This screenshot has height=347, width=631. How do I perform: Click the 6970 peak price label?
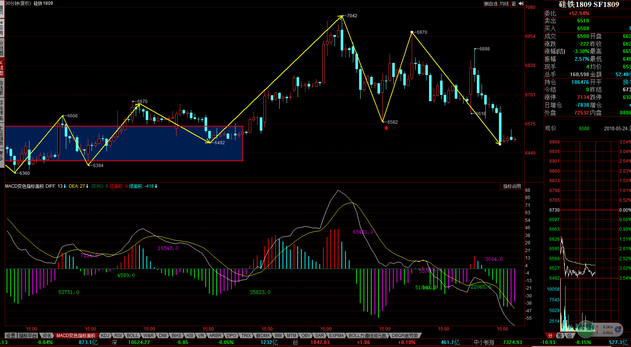tap(422, 32)
